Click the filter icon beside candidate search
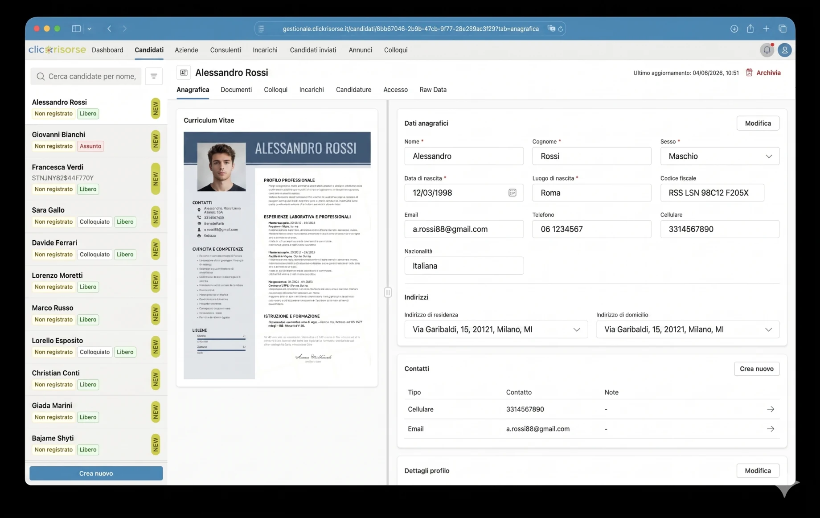 [x=154, y=76]
